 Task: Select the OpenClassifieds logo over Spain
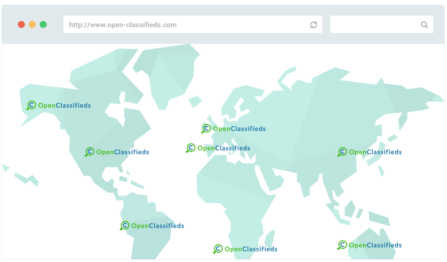click(218, 148)
